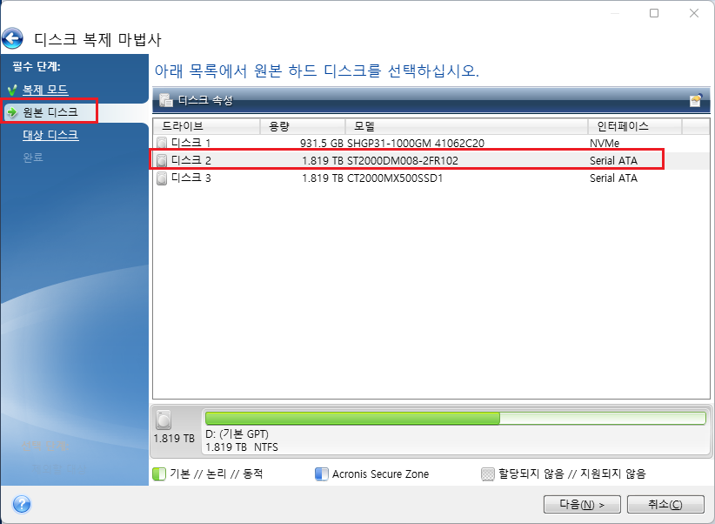Click the disk properties icon at header right
Image resolution: width=715 pixels, height=524 pixels.
(x=696, y=100)
